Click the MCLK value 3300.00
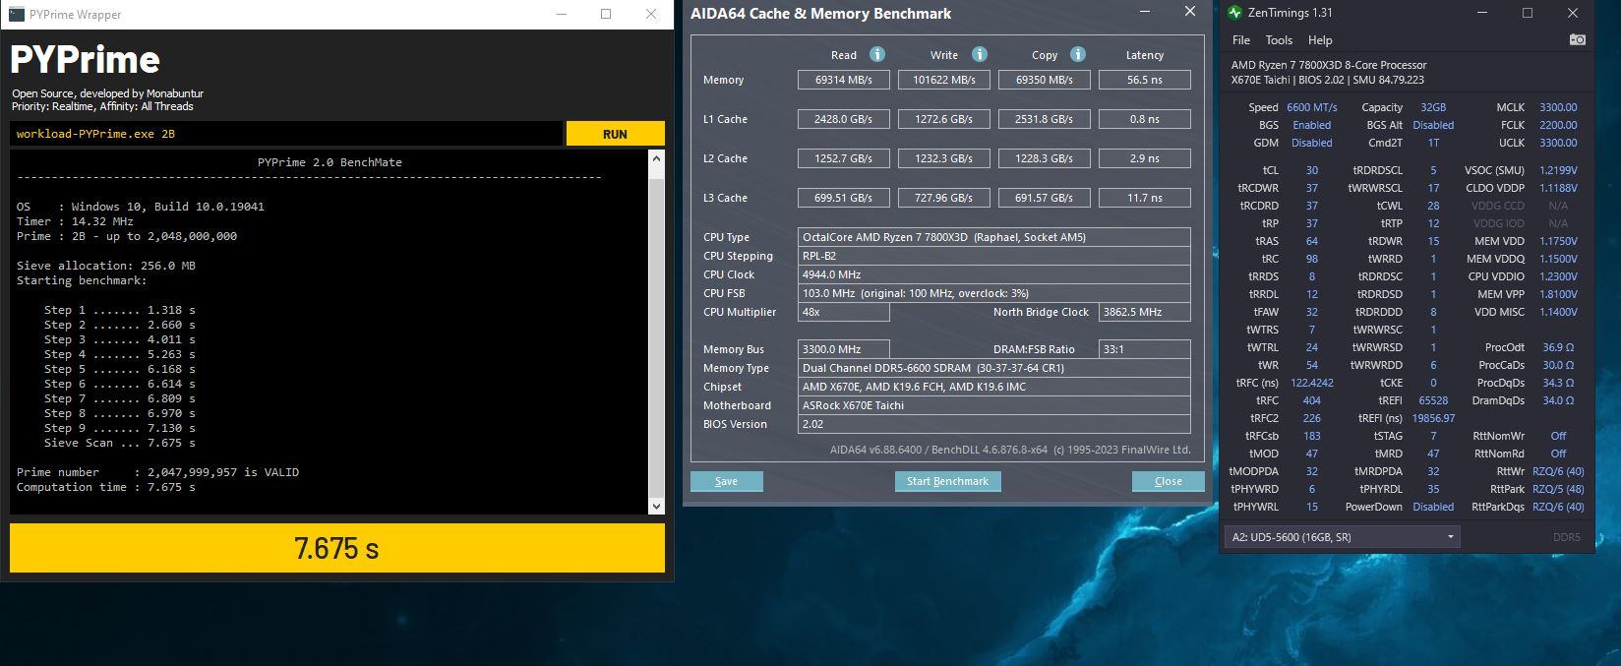 [x=1558, y=107]
